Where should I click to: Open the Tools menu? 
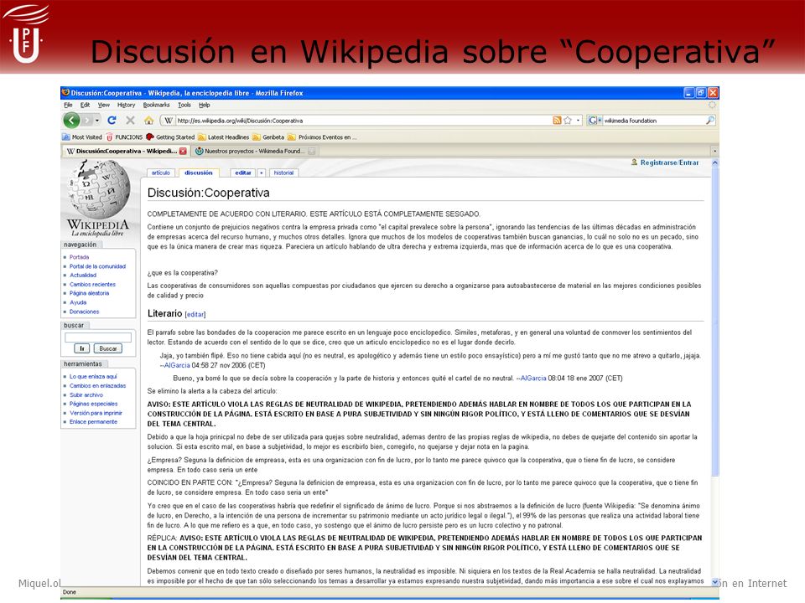(184, 106)
